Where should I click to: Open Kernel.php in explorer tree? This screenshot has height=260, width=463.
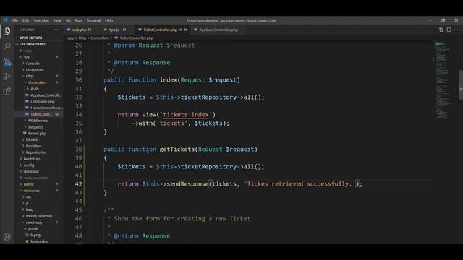pos(37,133)
